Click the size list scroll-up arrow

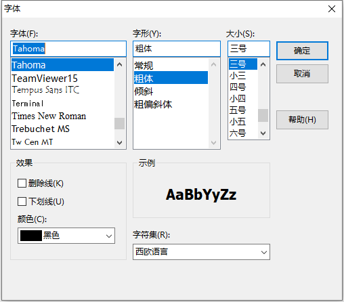click(263, 64)
